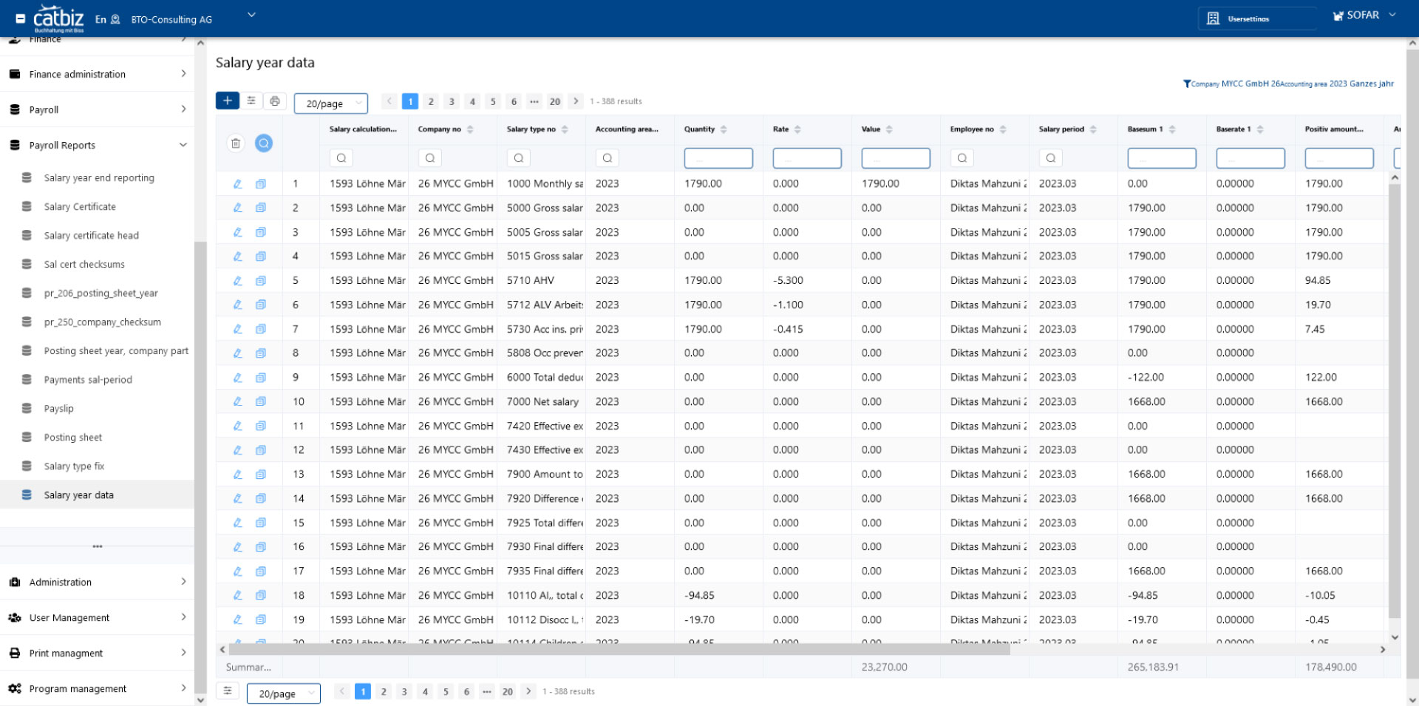Go to page 6 in bottom pagination
1419x706 pixels.
click(466, 692)
